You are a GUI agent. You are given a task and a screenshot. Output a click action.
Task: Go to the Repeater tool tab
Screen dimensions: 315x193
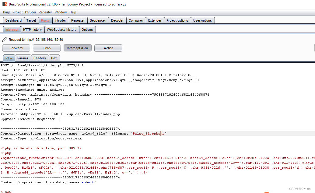[78, 20]
